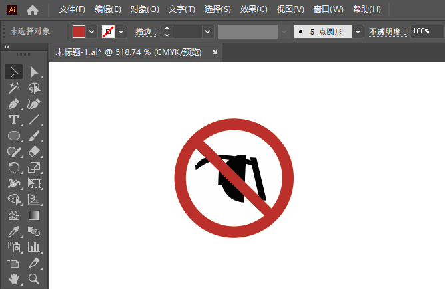Click the 不透明度 opacity link
Image resolution: width=445 pixels, height=289 pixels.
click(x=388, y=32)
